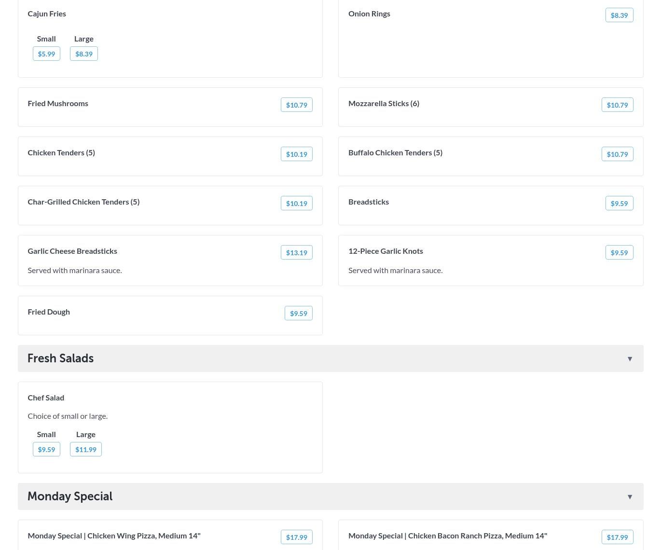Image resolution: width=661 pixels, height=550 pixels.
Task: Open the Garlic Cheese Breadsticks item title
Action: coord(72,251)
